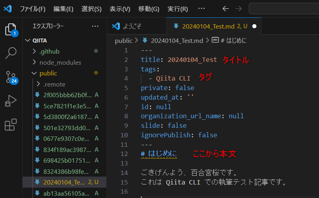Image resolution: width=319 pixels, height=198 pixels.
Task: Click the id: null line
Action: [156, 107]
